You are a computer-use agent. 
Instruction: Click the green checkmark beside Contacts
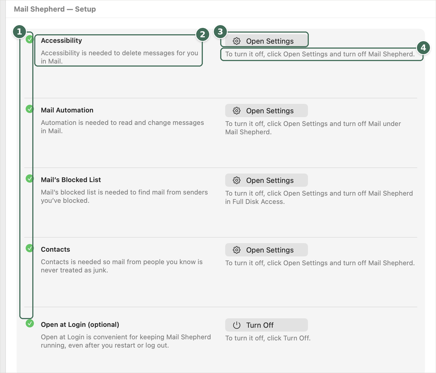(x=30, y=248)
